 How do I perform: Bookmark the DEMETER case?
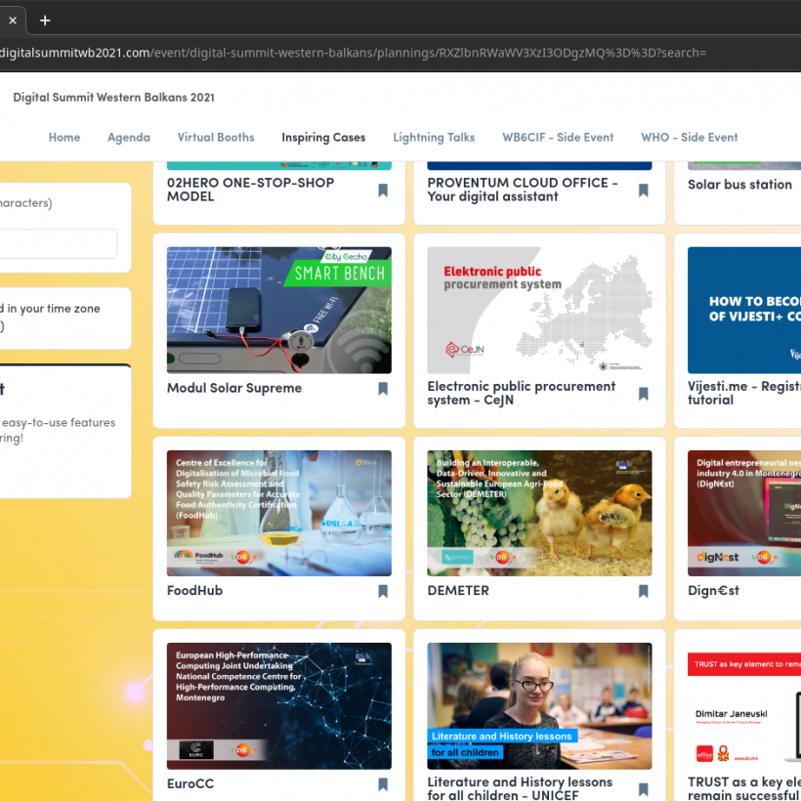pos(643,591)
